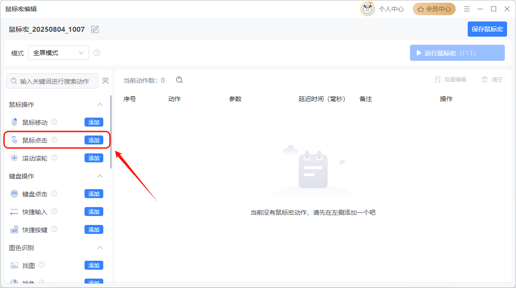Click 清空 to clear actions
516x288 pixels.
pos(492,79)
